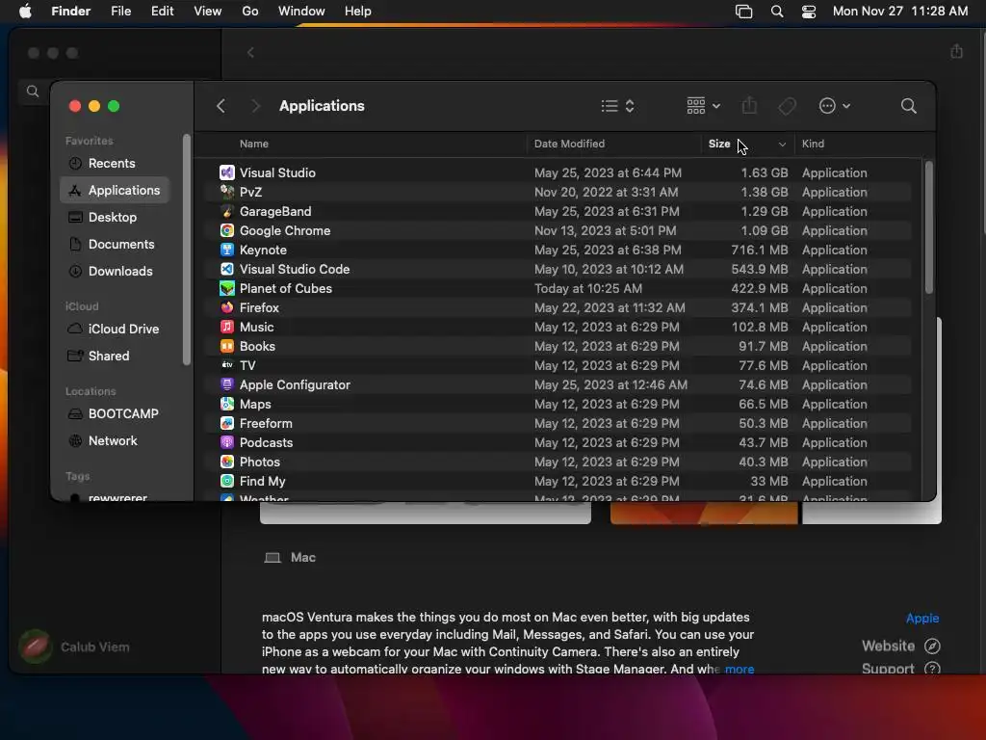
Task: Click the Stage Manager menu bar icon
Action: (x=744, y=12)
